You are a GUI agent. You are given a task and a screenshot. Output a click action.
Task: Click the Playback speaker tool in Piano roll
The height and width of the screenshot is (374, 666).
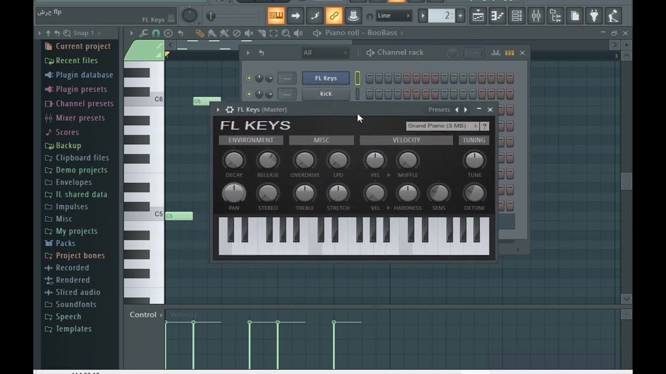point(298,33)
